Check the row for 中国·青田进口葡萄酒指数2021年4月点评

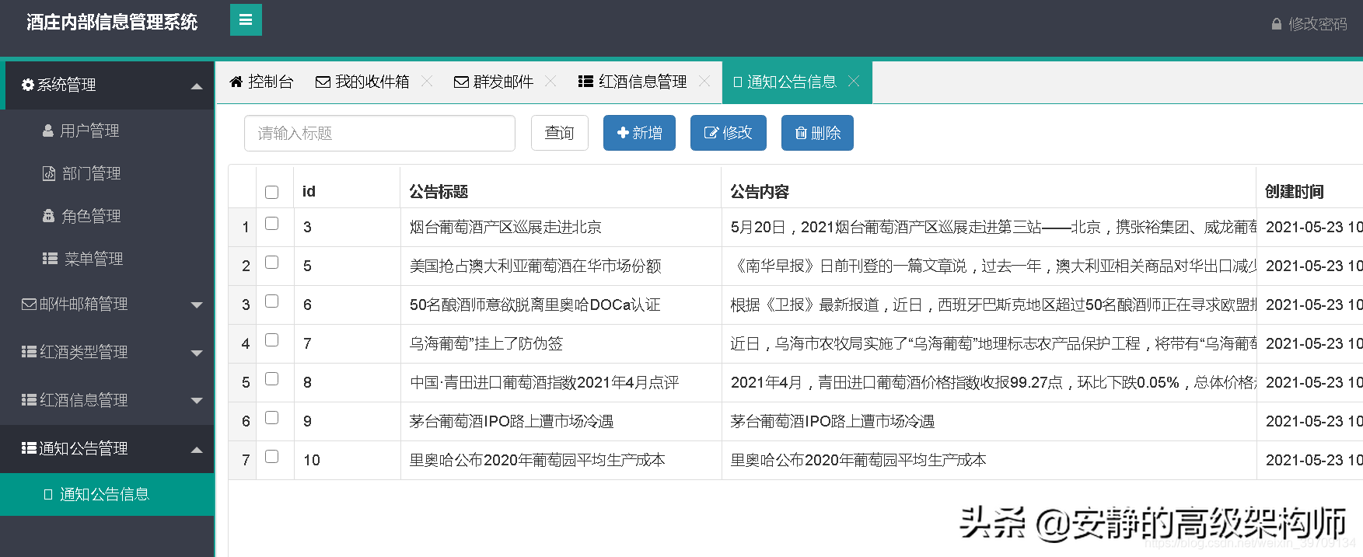pyautogui.click(x=271, y=378)
